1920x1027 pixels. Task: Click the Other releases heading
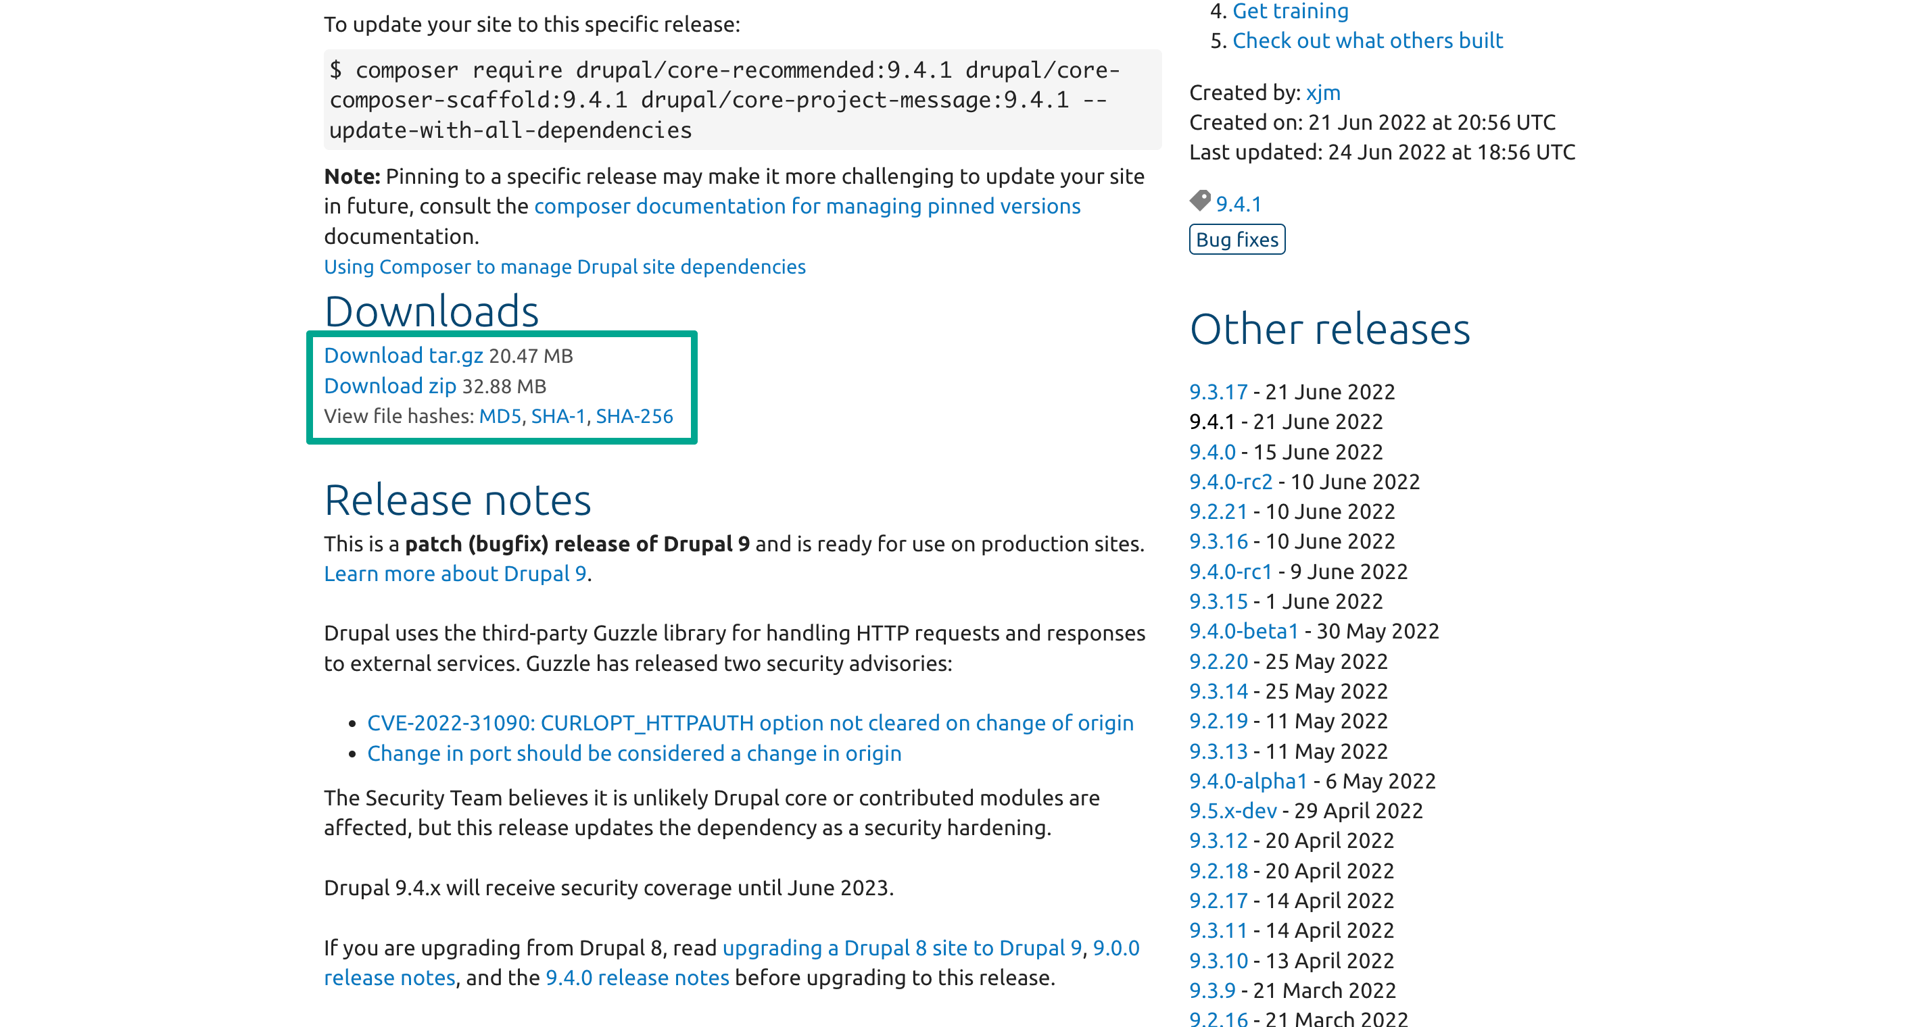tap(1330, 328)
